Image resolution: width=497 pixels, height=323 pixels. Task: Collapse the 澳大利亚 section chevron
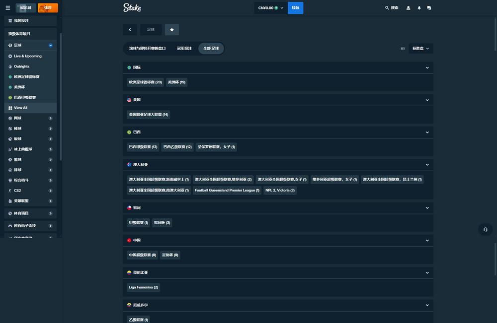427,165
